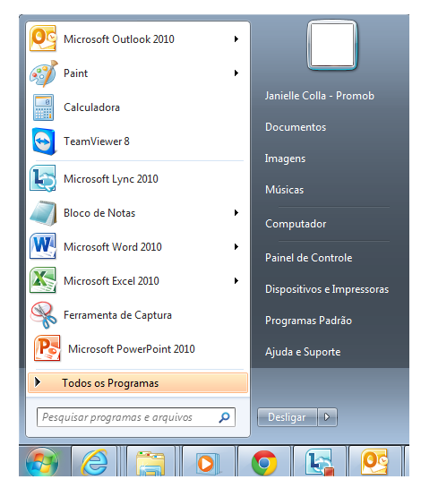
Task: Click the user account picture
Action: pos(332,45)
